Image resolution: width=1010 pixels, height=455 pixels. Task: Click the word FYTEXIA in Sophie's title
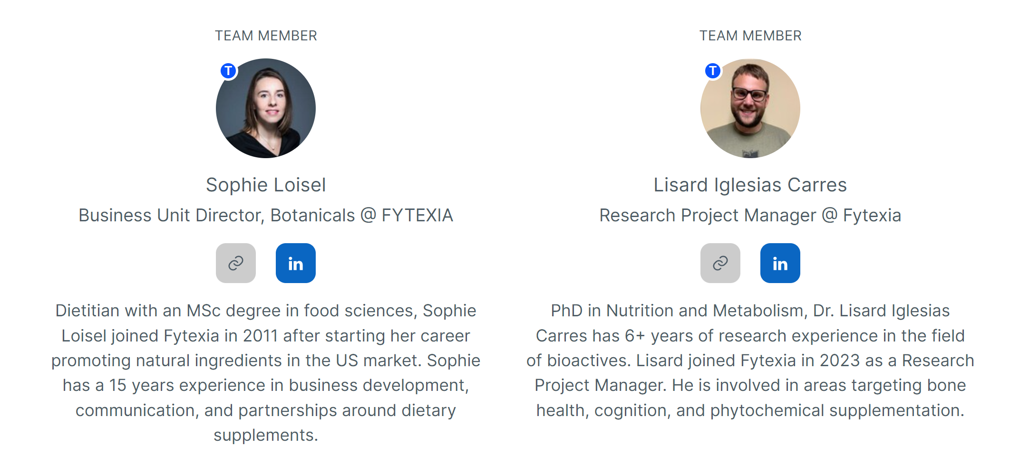coord(417,216)
